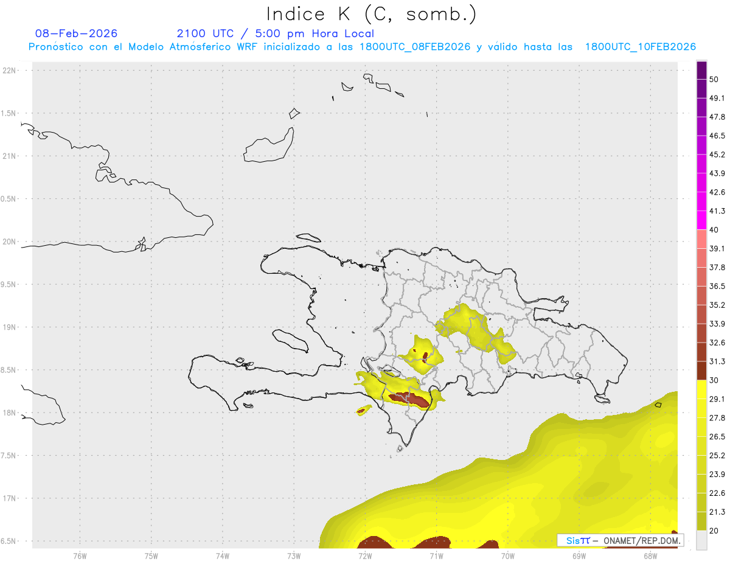Image resolution: width=730 pixels, height=564 pixels.
Task: Click the color bar value 42.6
Action: coord(717,192)
